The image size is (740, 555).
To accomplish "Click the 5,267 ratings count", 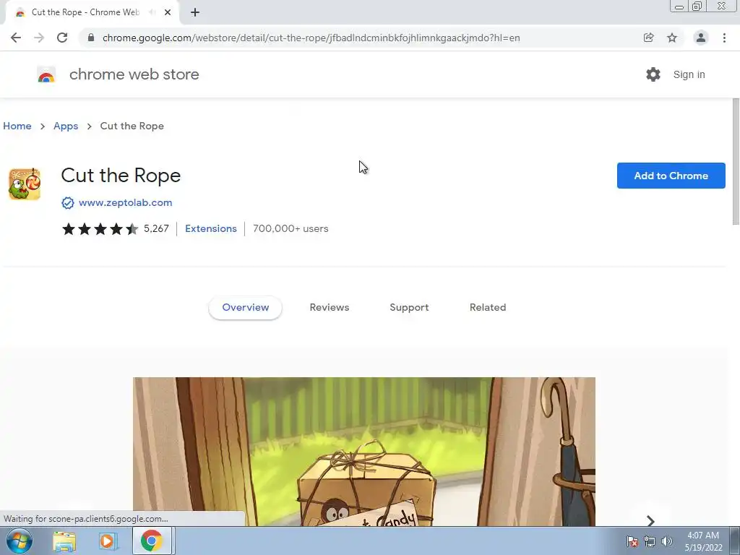I will [156, 228].
